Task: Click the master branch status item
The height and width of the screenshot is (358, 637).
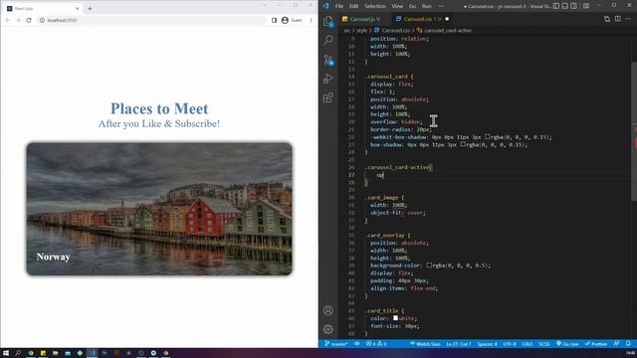Action: 336,344
